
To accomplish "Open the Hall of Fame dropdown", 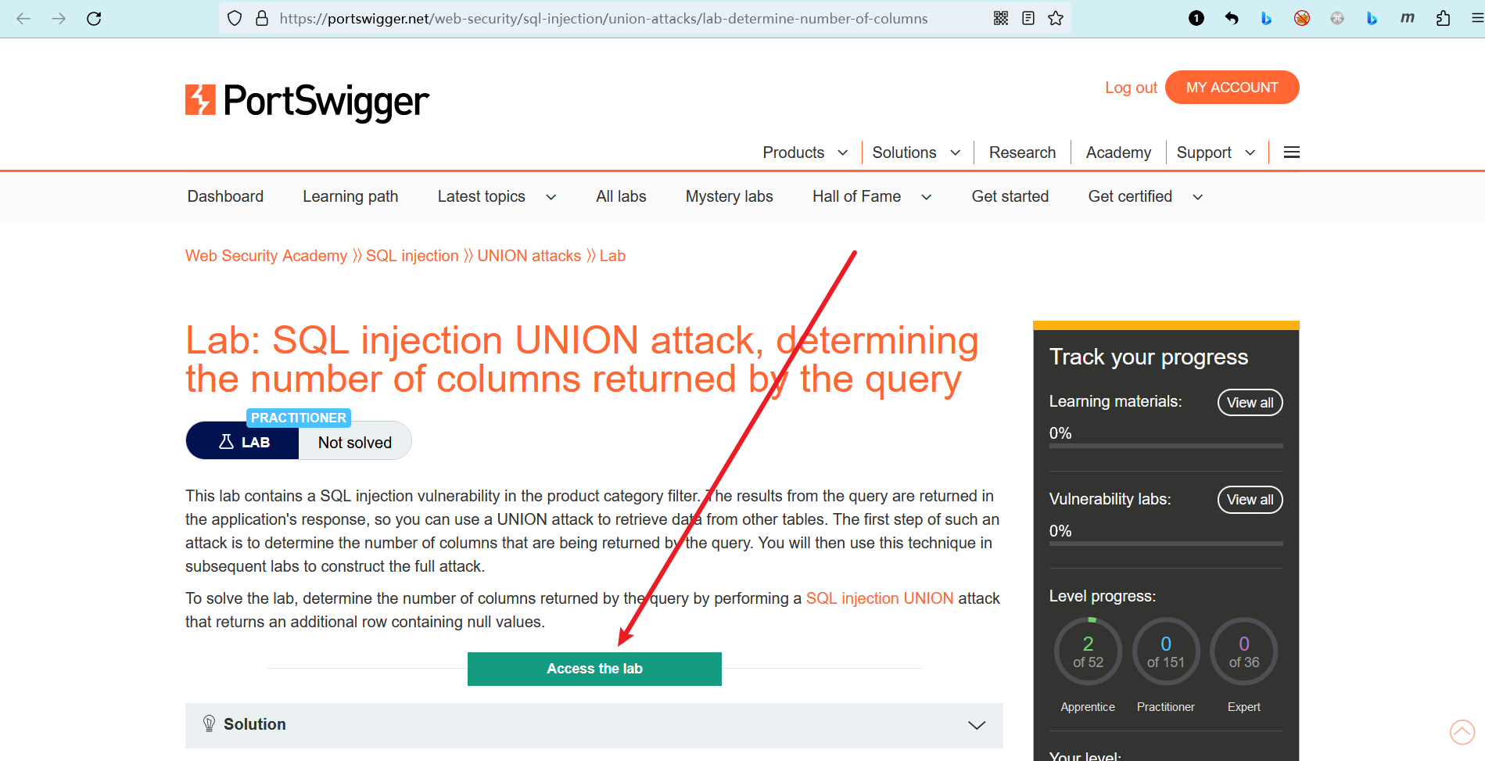I will click(x=872, y=196).
